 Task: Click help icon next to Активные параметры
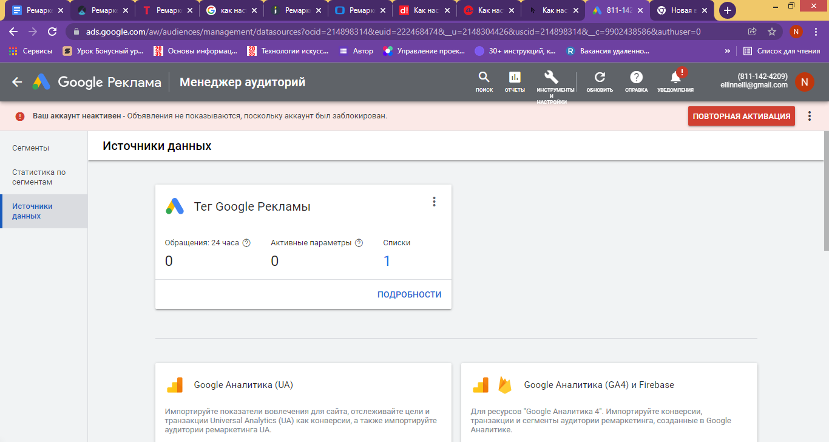359,243
